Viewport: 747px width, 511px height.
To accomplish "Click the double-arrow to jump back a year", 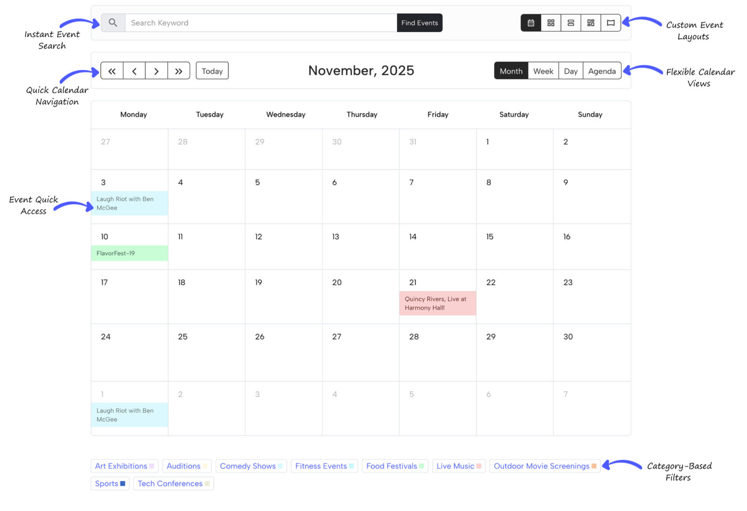I will pyautogui.click(x=112, y=70).
